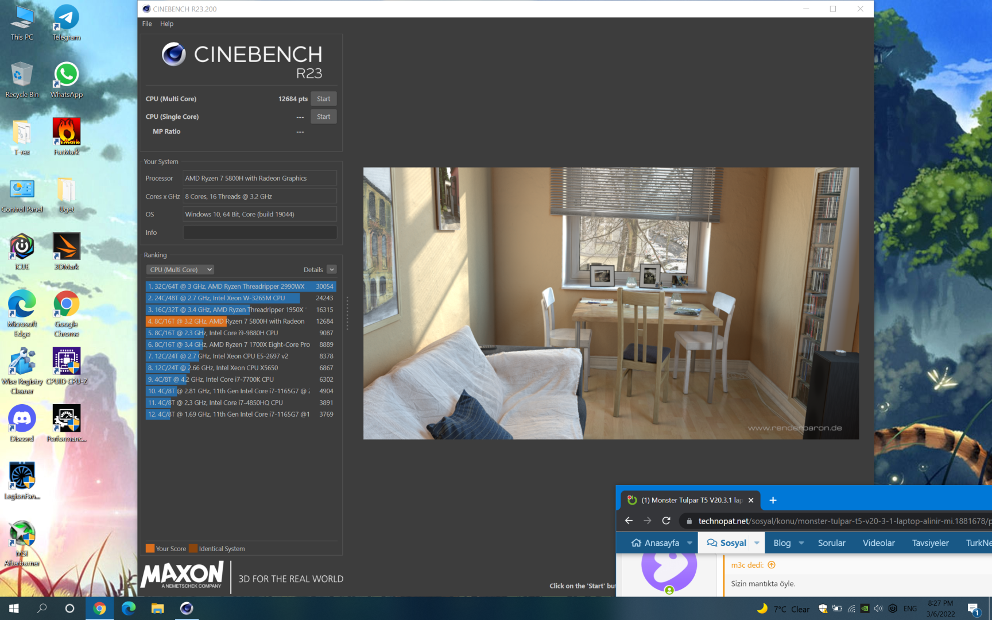Select the Microsoft Edge desktop icon

click(x=22, y=313)
